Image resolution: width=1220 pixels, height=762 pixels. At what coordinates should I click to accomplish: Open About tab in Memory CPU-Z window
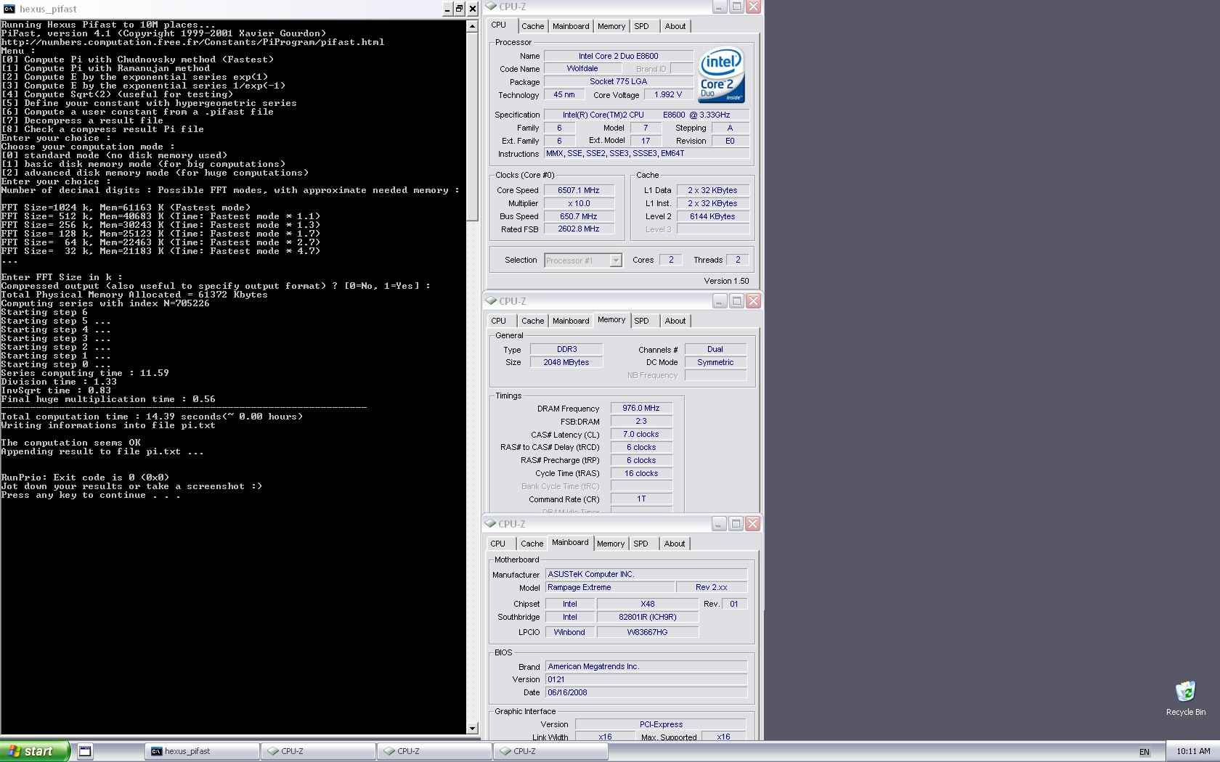point(675,321)
